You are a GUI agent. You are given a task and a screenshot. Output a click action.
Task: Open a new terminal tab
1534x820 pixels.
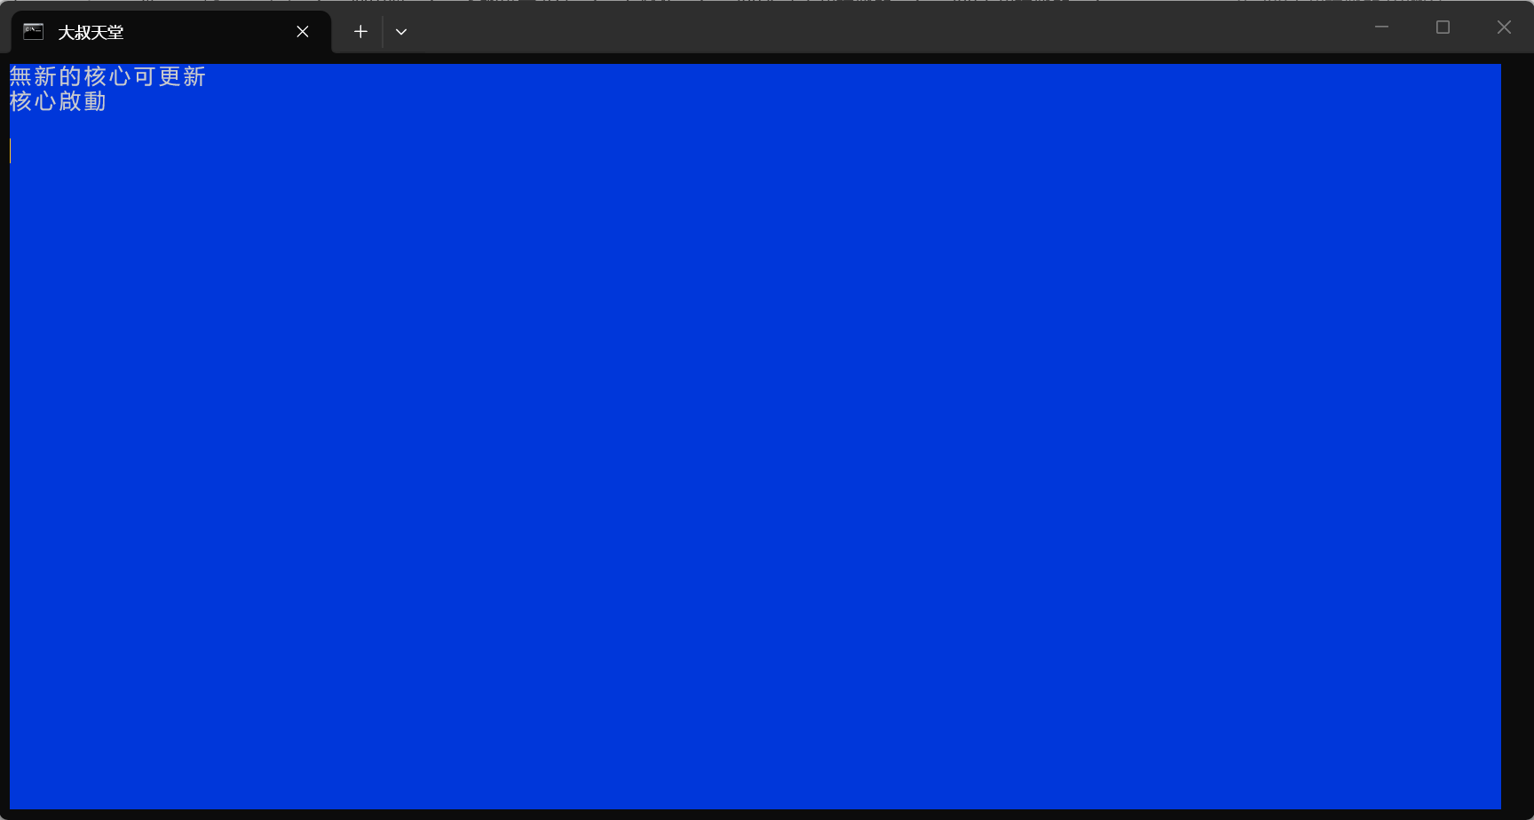[x=360, y=32]
